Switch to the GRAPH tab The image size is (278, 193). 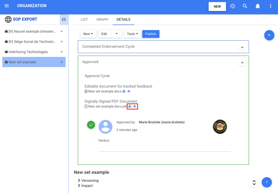point(102,19)
